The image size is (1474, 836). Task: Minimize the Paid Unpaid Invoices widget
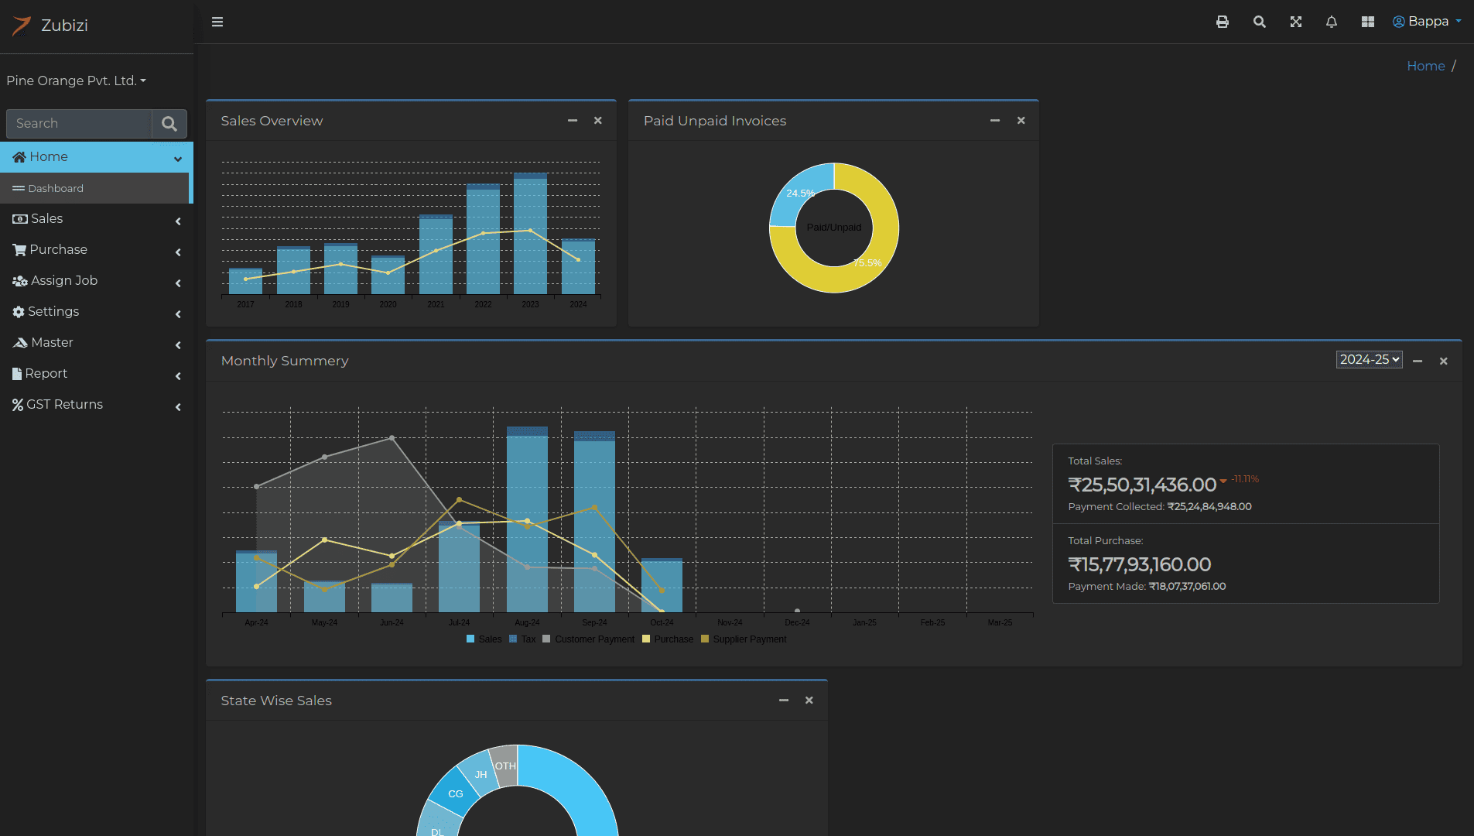click(x=994, y=121)
